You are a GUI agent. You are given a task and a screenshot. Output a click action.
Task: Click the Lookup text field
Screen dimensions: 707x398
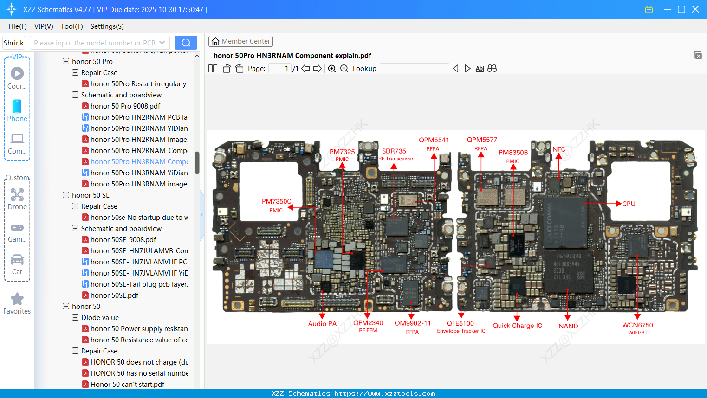(x=415, y=69)
